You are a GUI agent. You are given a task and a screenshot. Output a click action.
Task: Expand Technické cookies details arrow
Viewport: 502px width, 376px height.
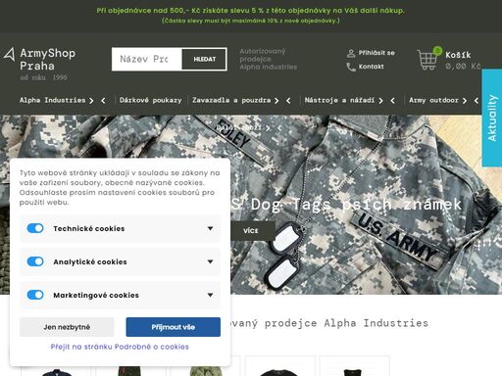pos(210,228)
